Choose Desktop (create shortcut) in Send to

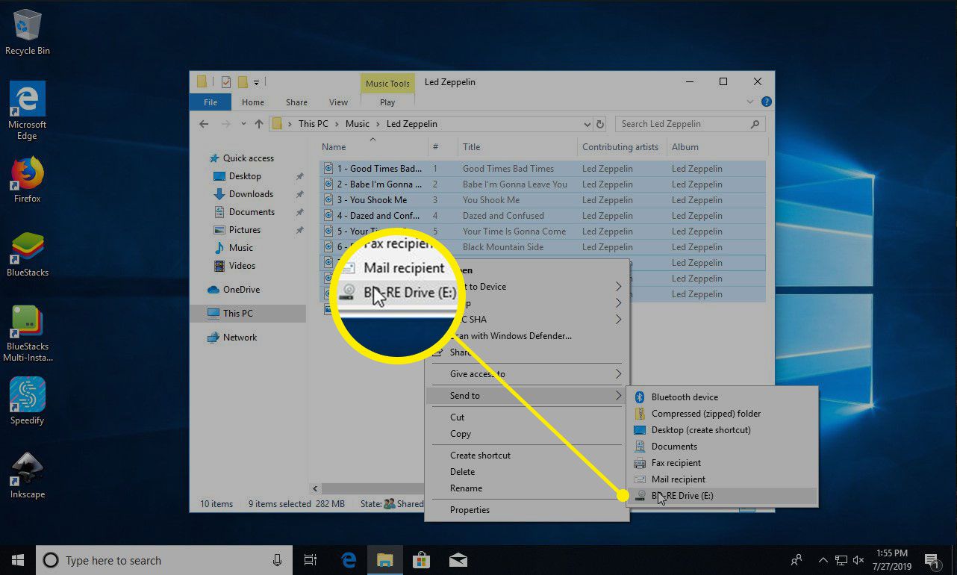pyautogui.click(x=723, y=430)
